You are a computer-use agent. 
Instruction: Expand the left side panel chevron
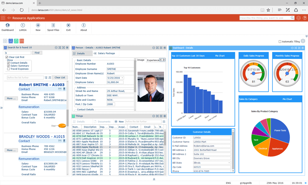[x=2, y=108]
